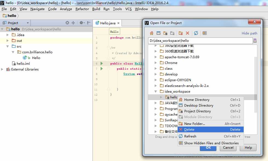Expand develop folder in dialog tree

click(x=155, y=74)
